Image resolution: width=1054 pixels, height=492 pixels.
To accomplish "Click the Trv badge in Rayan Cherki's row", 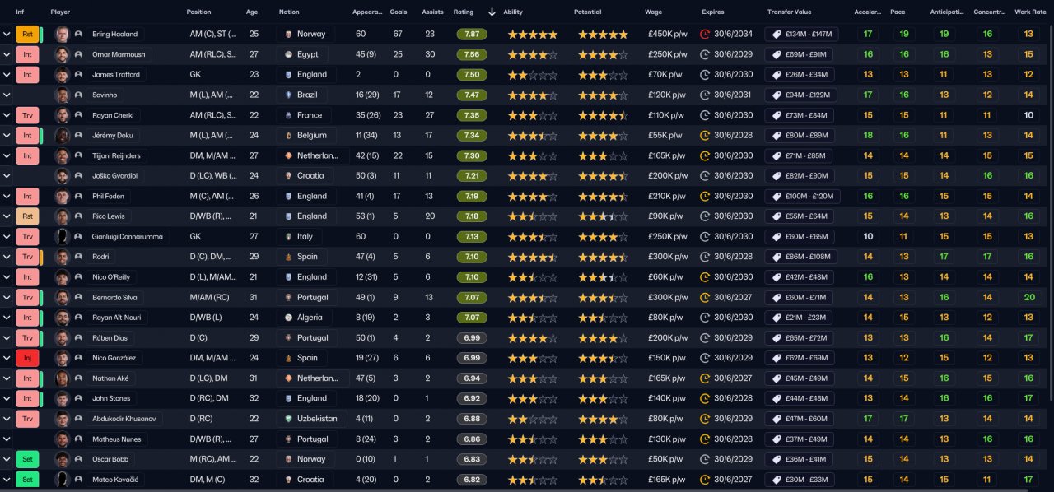I will [27, 115].
